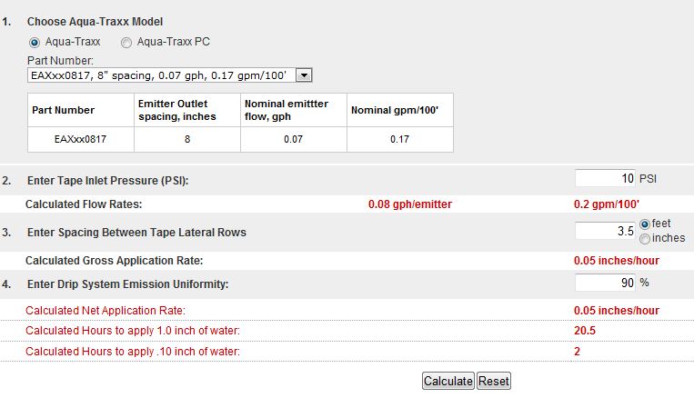
Task: Click the Enter Spacing Between Tape Lateral Rows label
Action: click(x=136, y=233)
